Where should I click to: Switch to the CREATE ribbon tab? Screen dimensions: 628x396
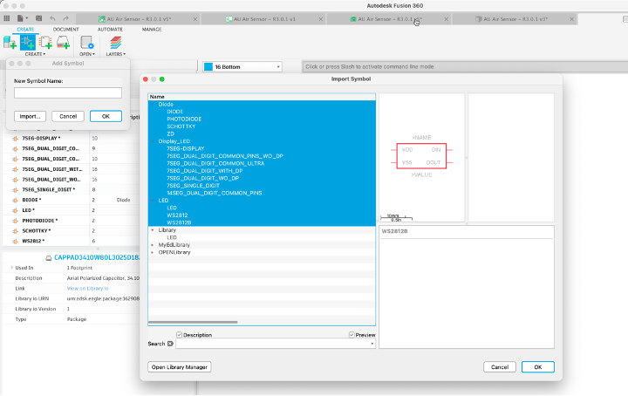25,30
